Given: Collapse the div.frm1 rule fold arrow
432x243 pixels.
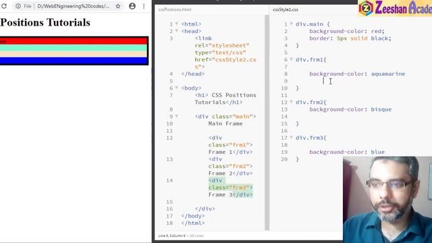Looking at the screenshot, I should pyautogui.click(x=291, y=59).
